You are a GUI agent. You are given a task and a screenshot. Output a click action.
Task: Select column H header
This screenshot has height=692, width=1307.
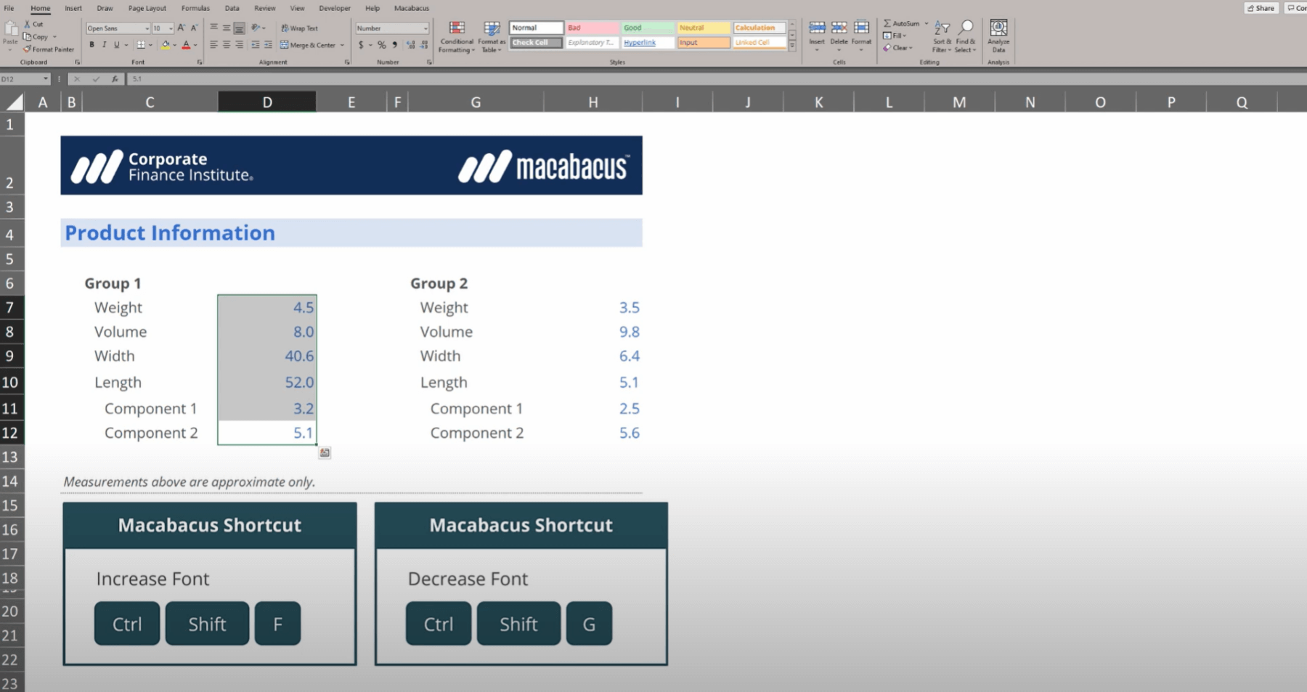coord(593,102)
